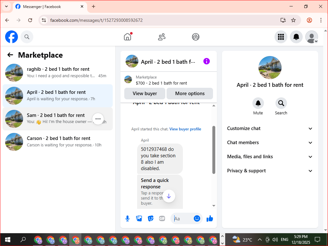The image size is (328, 246).
Task: Open the Friends icon in top navigation
Action: (161, 37)
